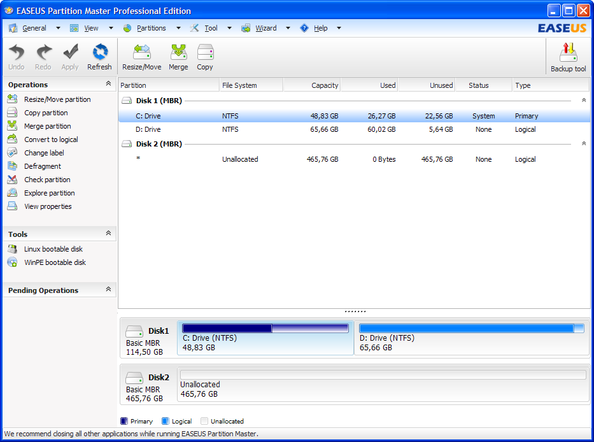Screen dimensions: 594x442
Task: Click WinPE bootable disk link
Action: click(55, 262)
